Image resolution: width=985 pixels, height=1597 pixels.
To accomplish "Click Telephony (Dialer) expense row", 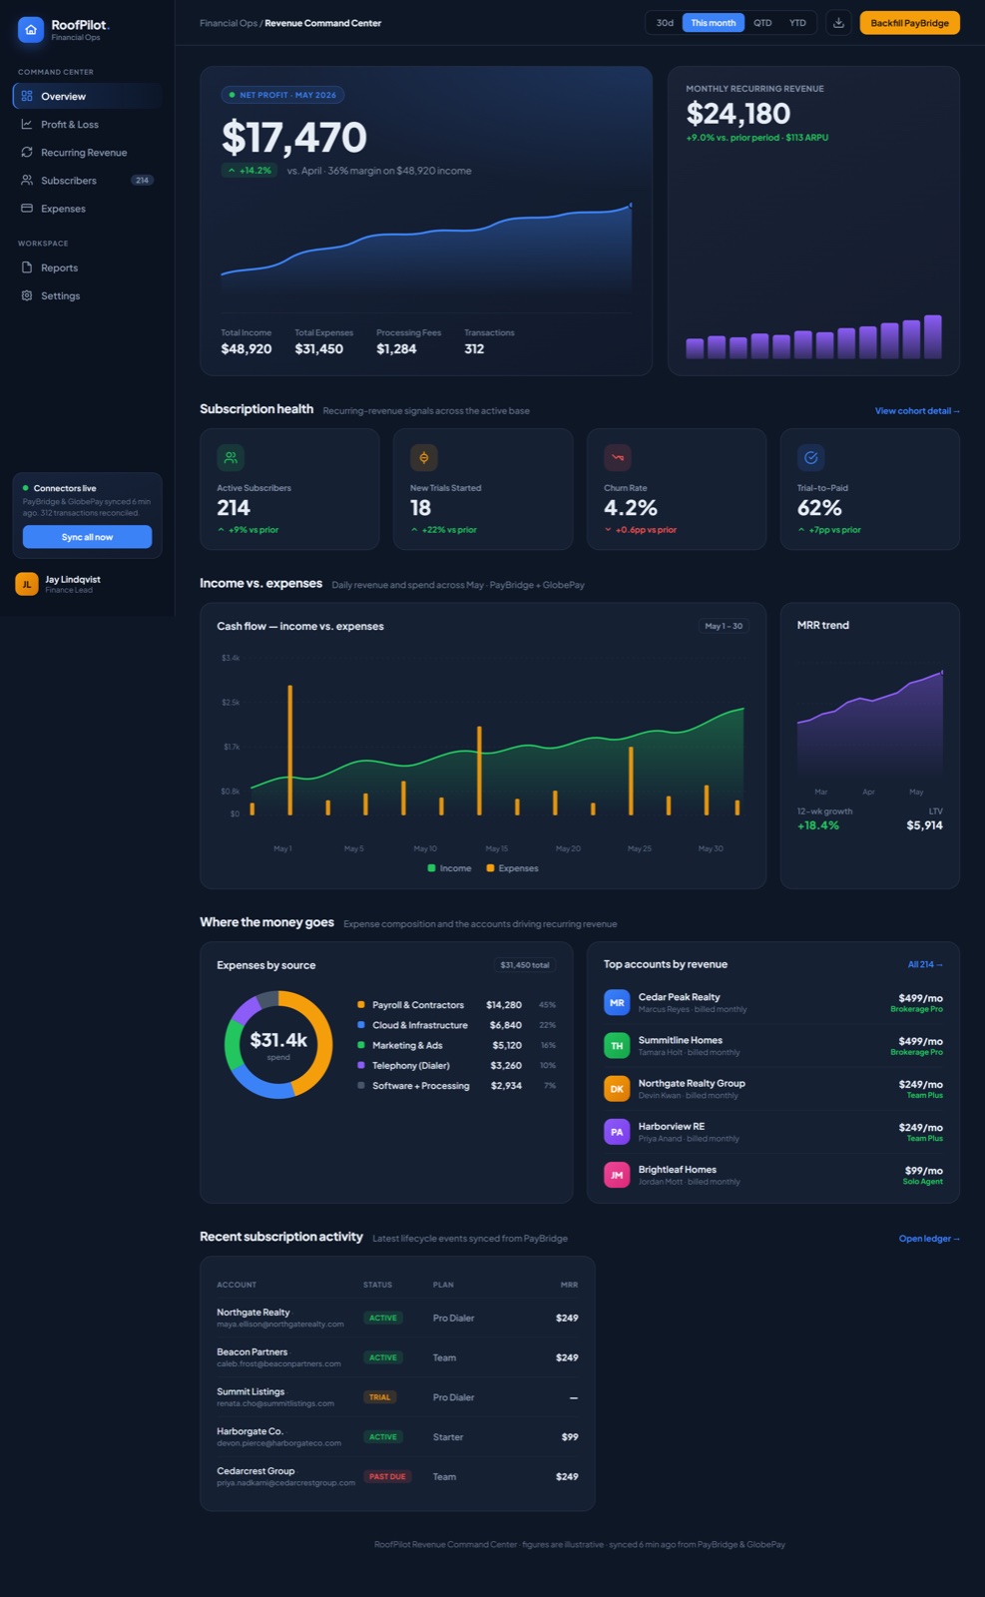I will coord(456,1065).
